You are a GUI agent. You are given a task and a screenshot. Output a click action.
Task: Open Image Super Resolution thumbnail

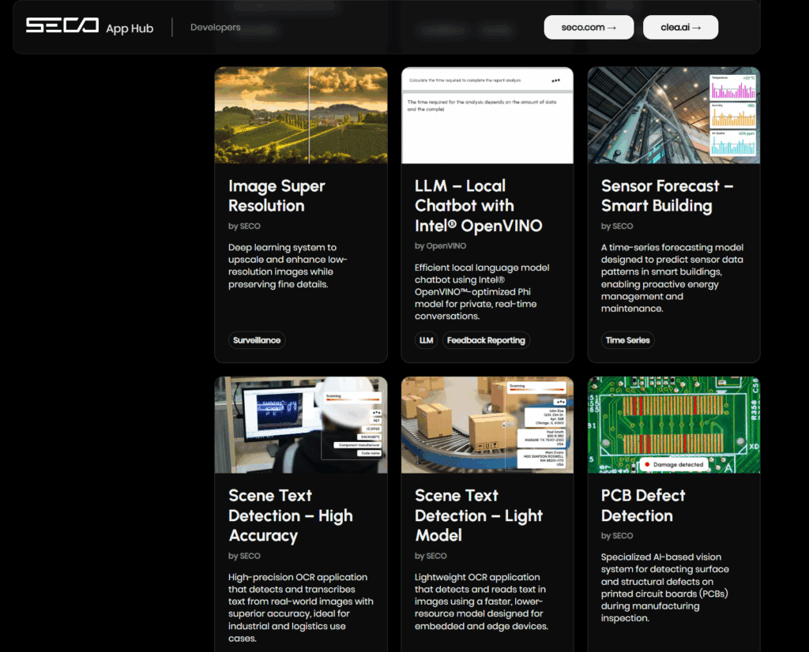pyautogui.click(x=301, y=115)
